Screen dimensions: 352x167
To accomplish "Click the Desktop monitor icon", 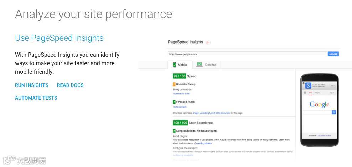I will [x=200, y=65].
